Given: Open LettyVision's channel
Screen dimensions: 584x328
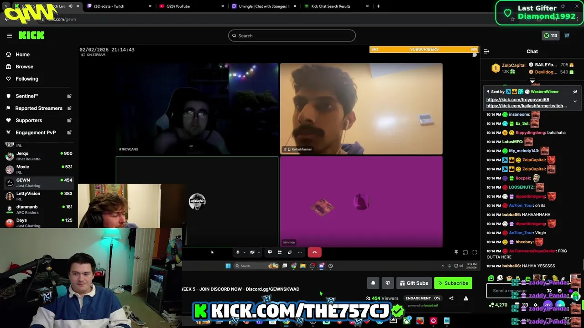Looking at the screenshot, I should point(38,196).
